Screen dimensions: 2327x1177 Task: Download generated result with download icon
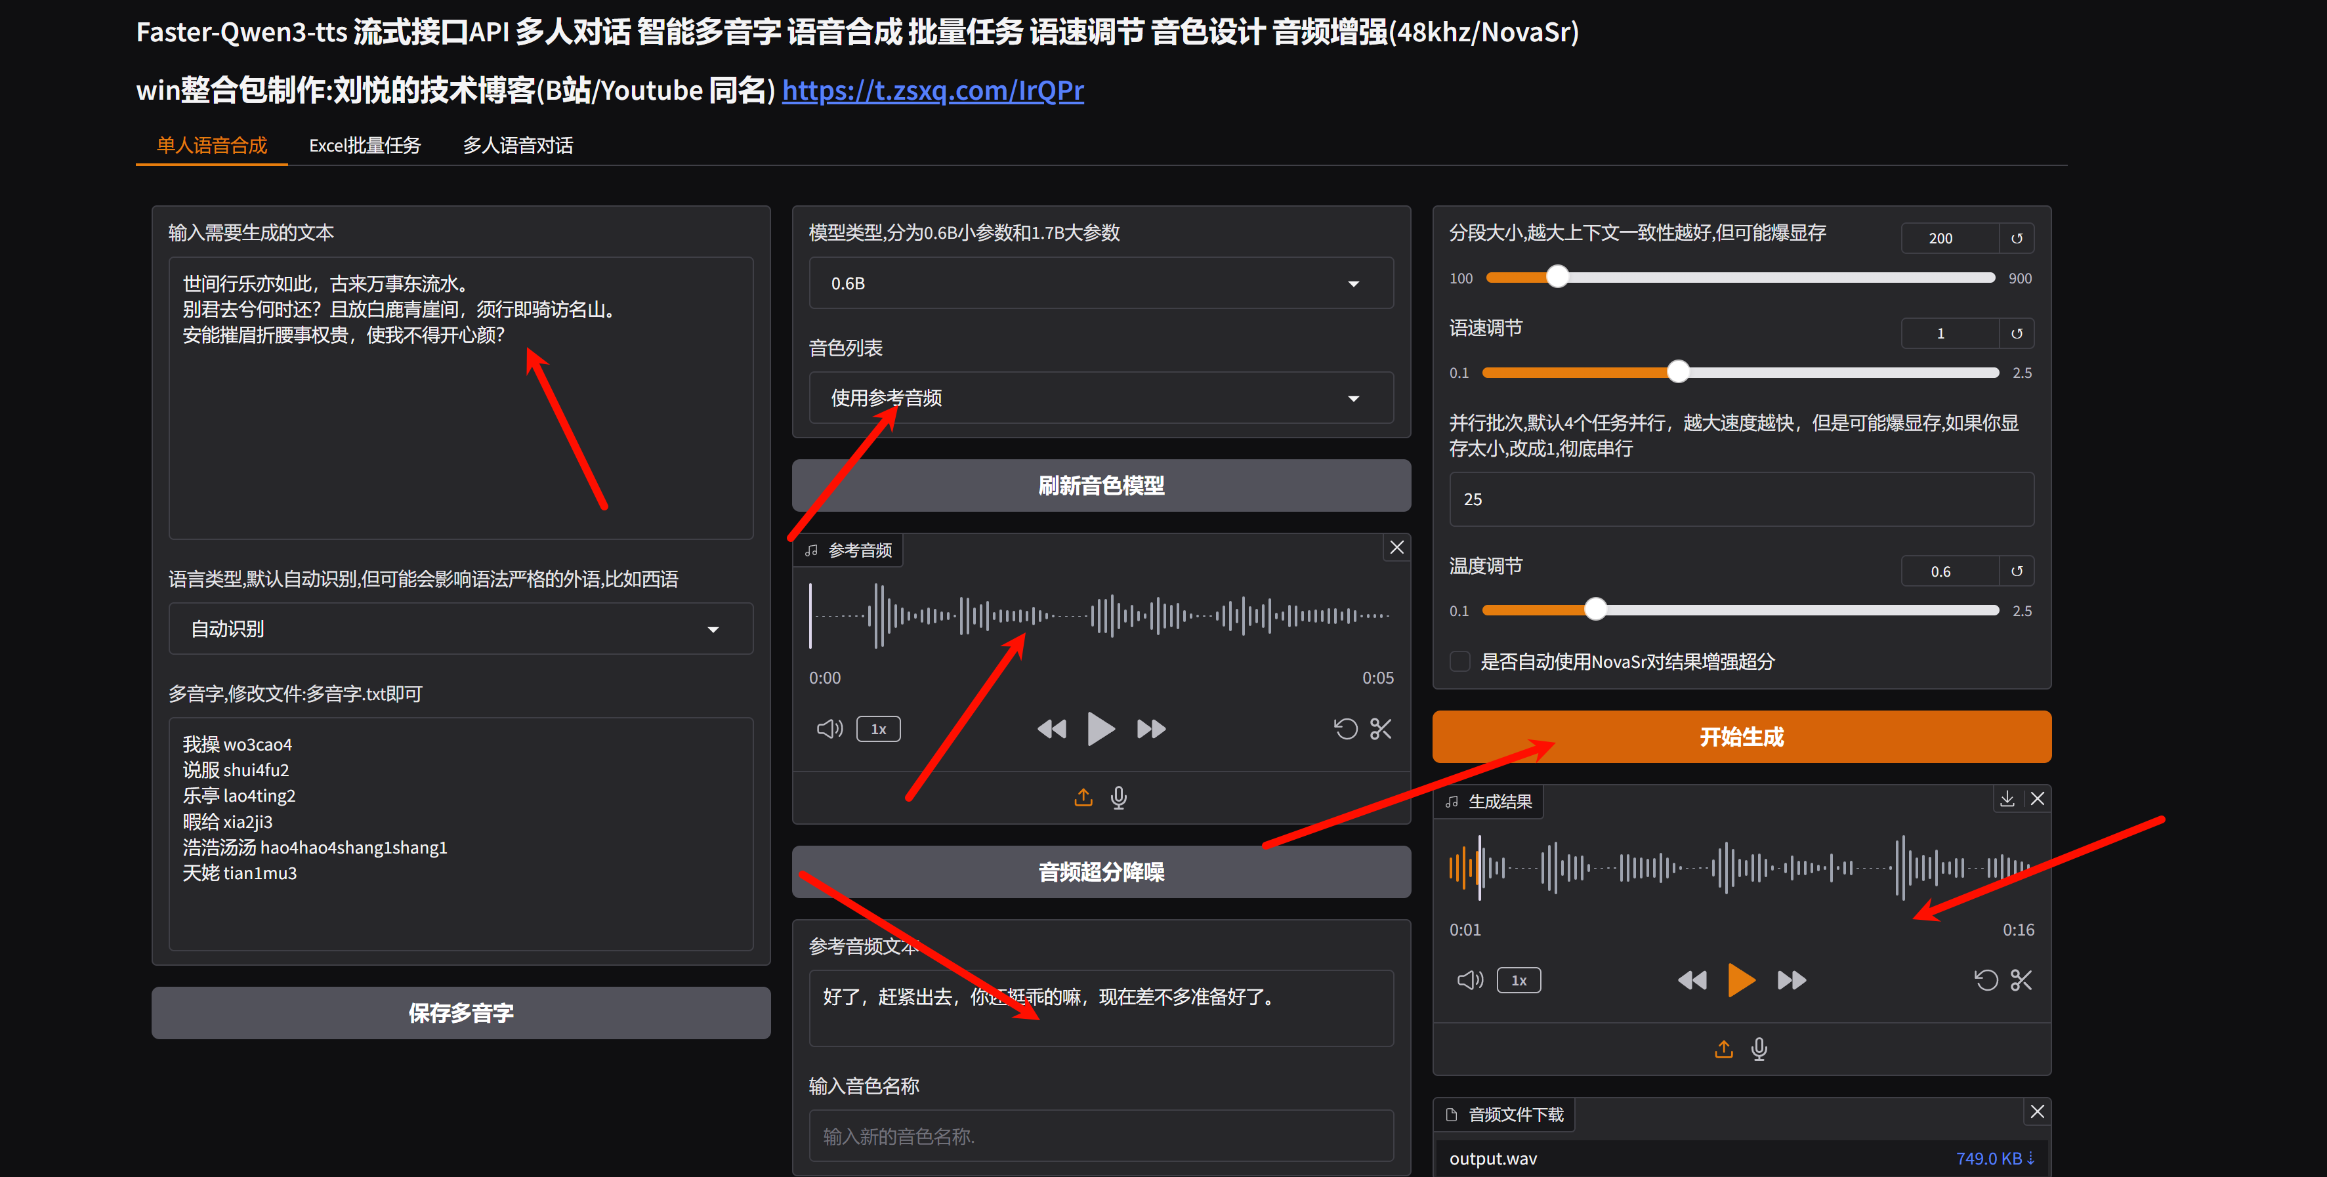click(2006, 799)
